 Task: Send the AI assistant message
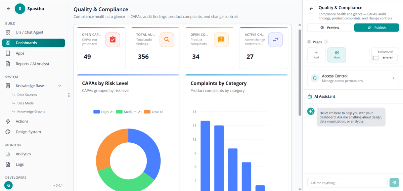[x=394, y=183]
